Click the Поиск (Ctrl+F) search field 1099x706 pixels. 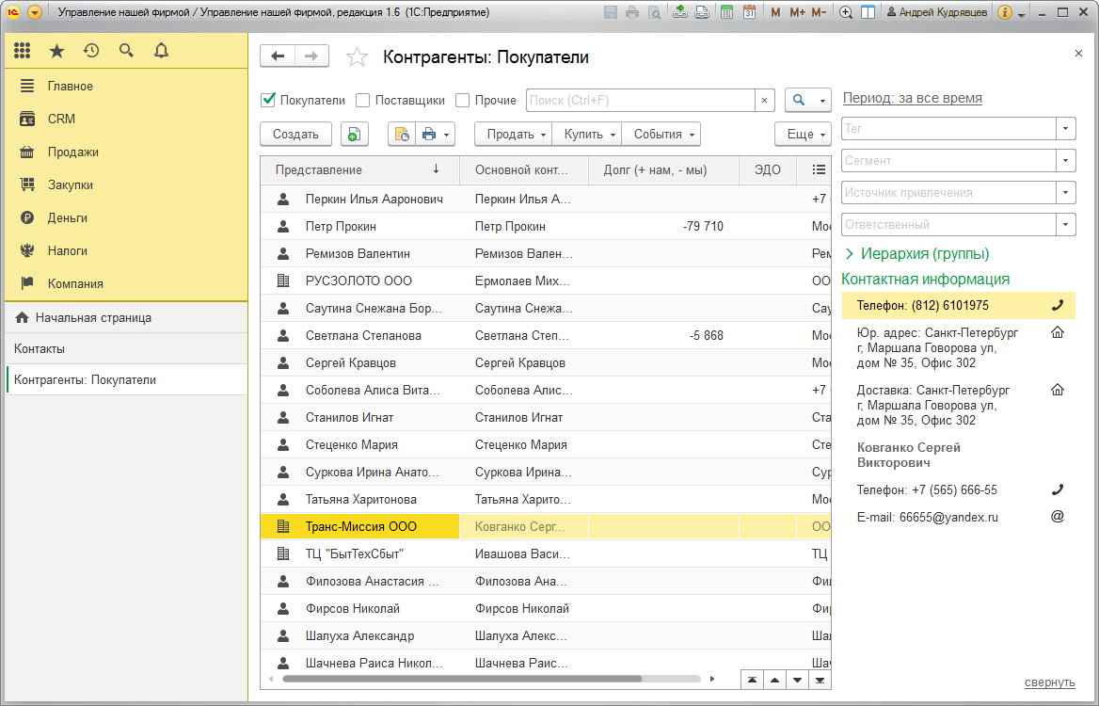641,101
